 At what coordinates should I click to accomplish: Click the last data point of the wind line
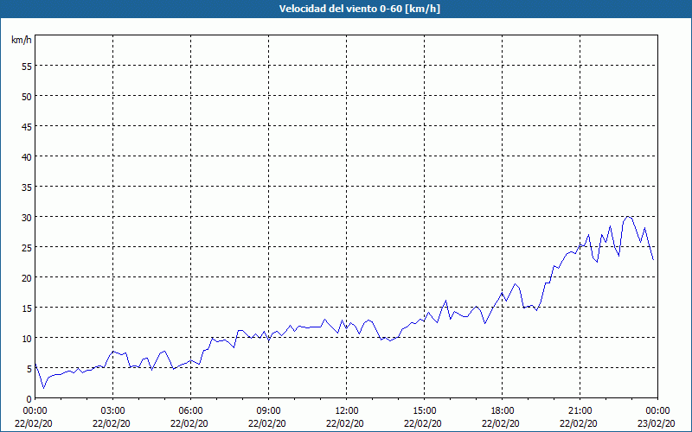point(653,260)
